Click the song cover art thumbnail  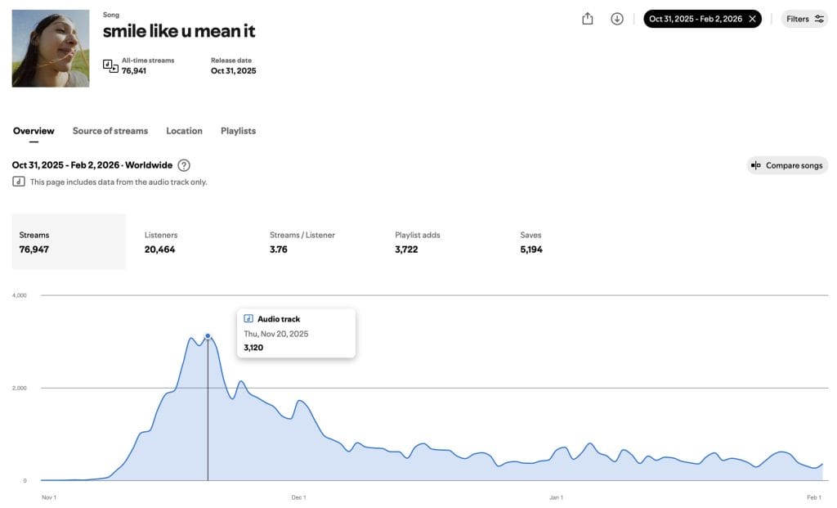(x=51, y=48)
